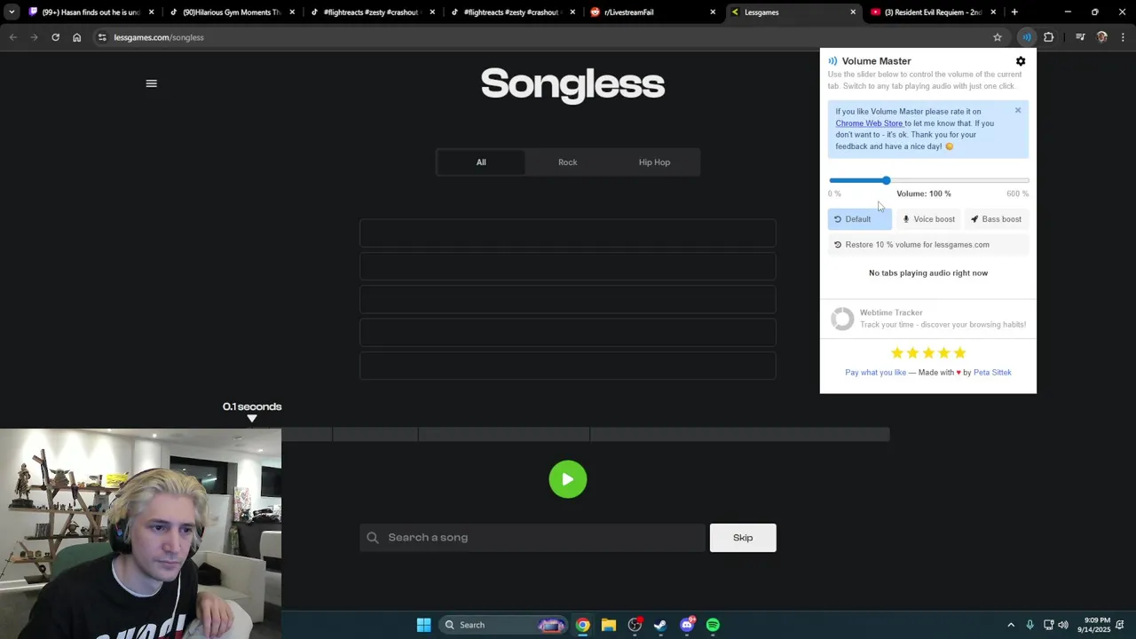The height and width of the screenshot is (639, 1136).
Task: Apply the Bass boost preset
Action: [996, 219]
